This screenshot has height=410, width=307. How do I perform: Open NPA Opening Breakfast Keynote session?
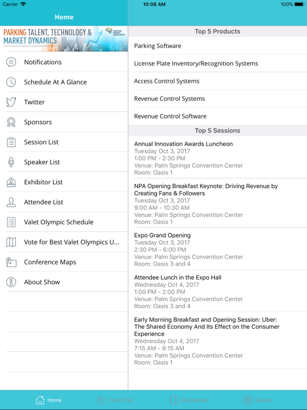click(x=217, y=203)
